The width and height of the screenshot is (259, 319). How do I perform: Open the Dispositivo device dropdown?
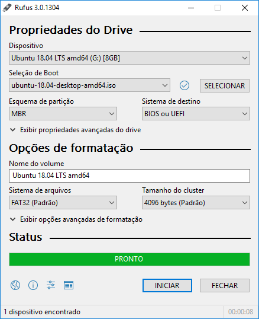point(129,58)
